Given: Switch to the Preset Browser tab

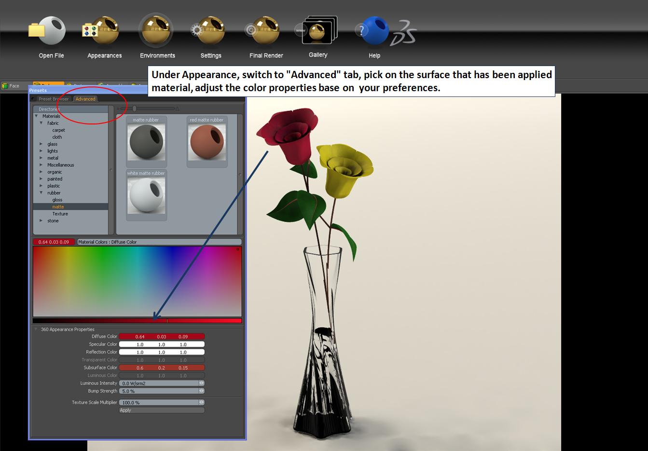Looking at the screenshot, I should pyautogui.click(x=53, y=99).
